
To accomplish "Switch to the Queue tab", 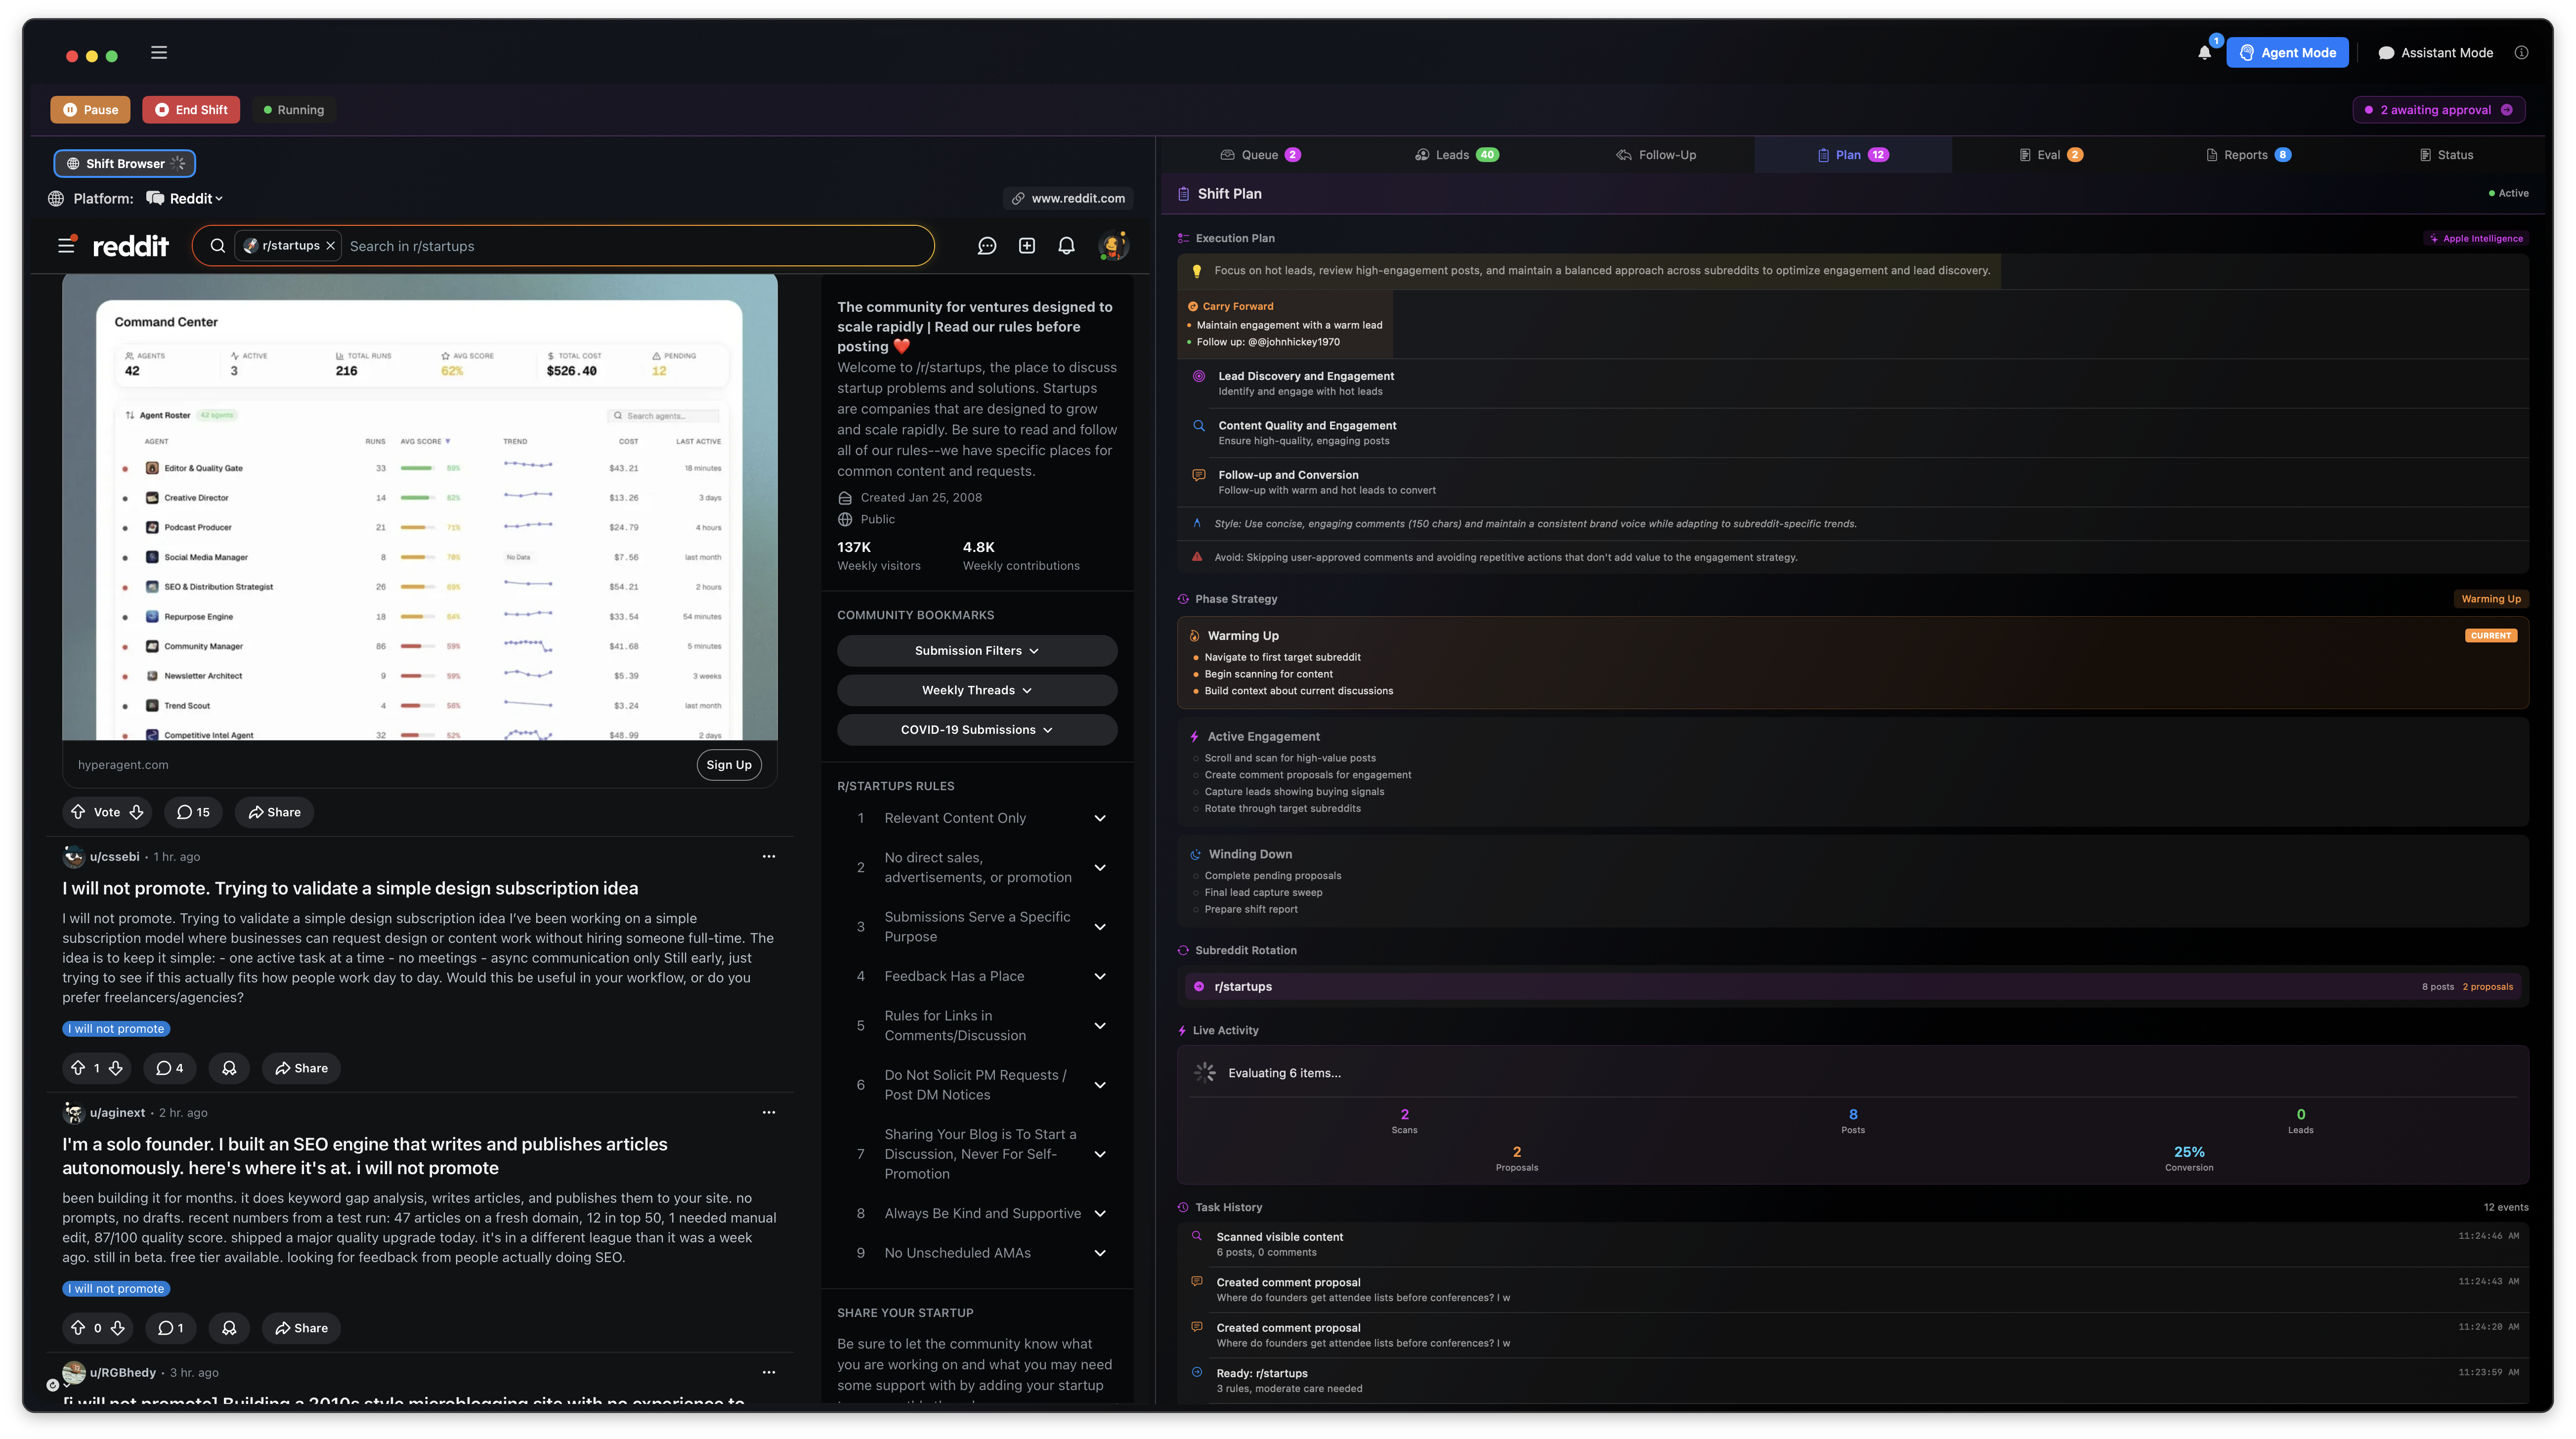I will pos(1260,155).
